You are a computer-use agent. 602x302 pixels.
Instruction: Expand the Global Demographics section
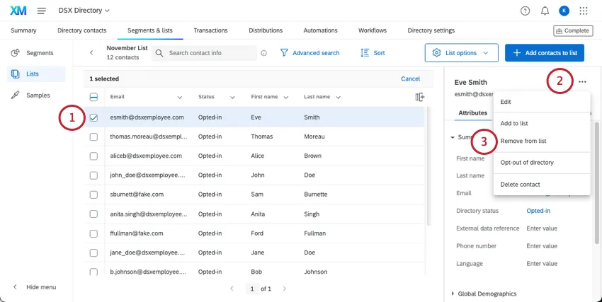coord(485,294)
